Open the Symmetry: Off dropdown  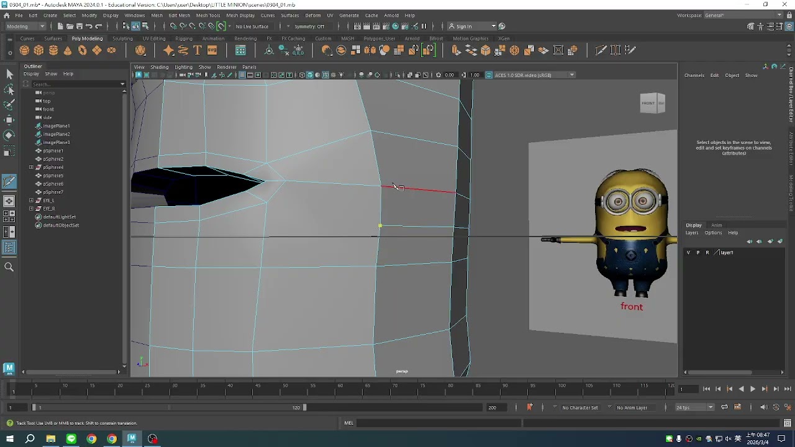click(x=310, y=26)
